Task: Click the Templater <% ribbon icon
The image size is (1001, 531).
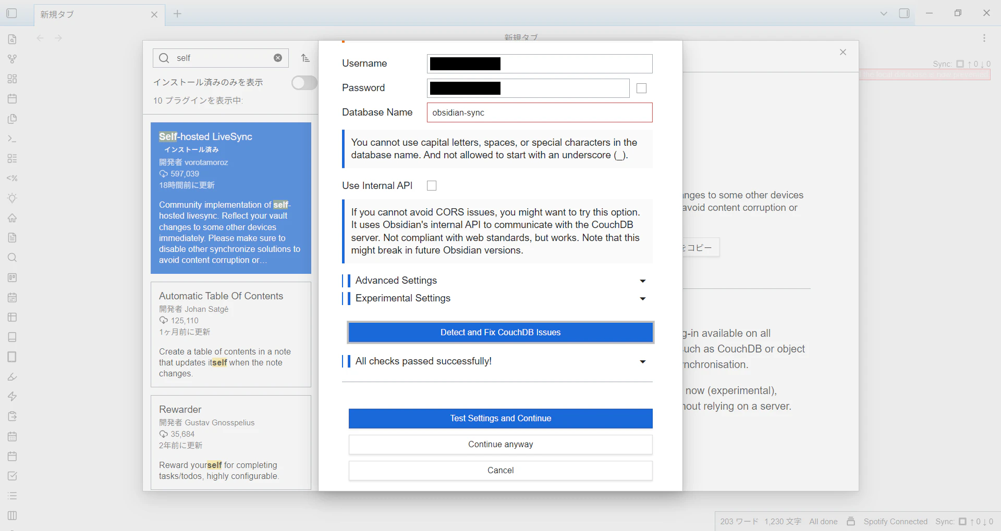Action: [13, 178]
